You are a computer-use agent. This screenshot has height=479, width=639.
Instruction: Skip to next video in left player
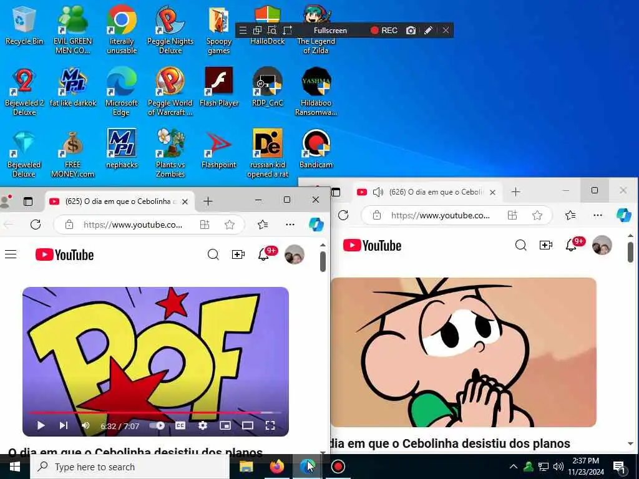pyautogui.click(x=64, y=425)
